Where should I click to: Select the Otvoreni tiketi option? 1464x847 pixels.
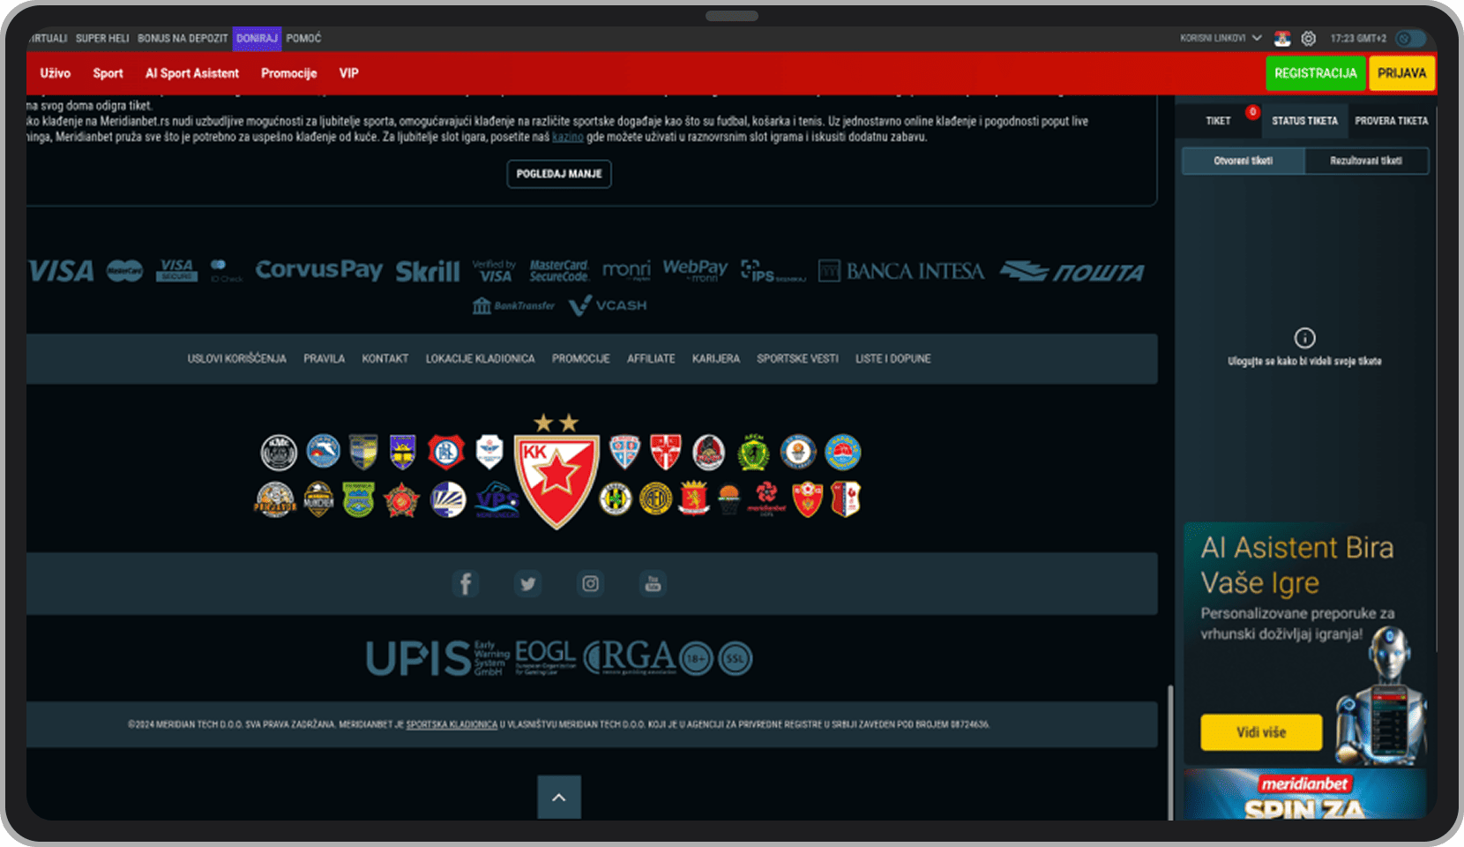[x=1243, y=161]
